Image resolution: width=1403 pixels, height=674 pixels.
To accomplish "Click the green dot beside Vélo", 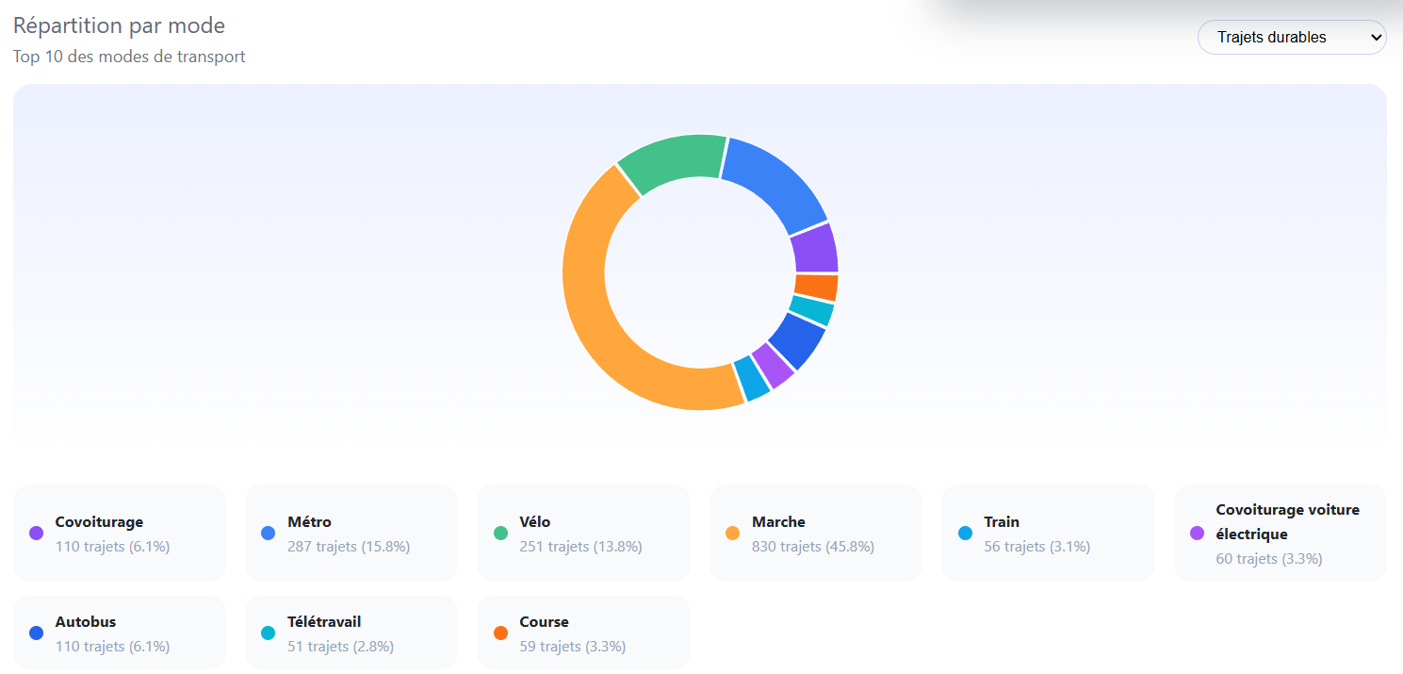I will [x=501, y=534].
